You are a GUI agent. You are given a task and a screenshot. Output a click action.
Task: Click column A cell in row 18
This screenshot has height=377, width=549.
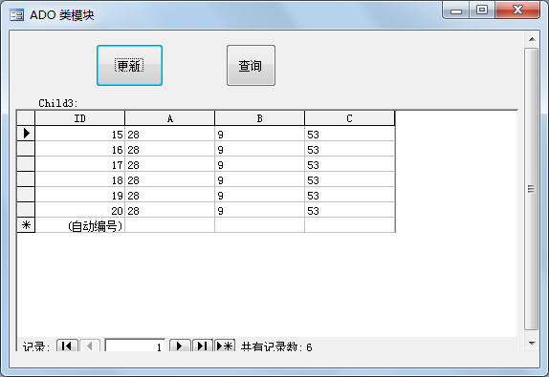tap(170, 179)
